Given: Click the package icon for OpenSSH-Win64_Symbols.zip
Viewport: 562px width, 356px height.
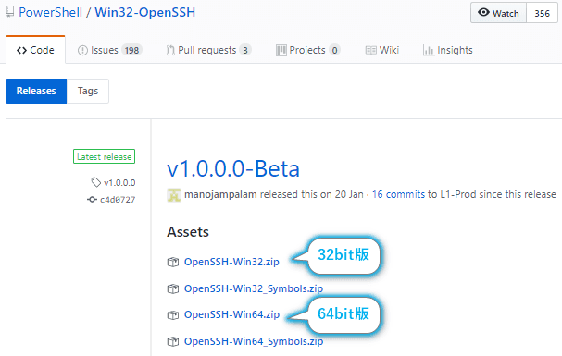Looking at the screenshot, I should [173, 342].
